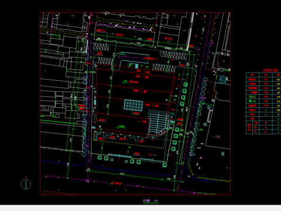Select the red title above the data table
The height and width of the screenshot is (211, 281).
(271, 70)
